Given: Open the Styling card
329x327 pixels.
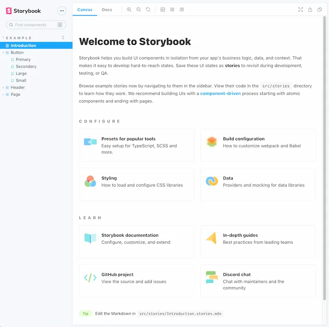Looking at the screenshot, I should coord(136,184).
